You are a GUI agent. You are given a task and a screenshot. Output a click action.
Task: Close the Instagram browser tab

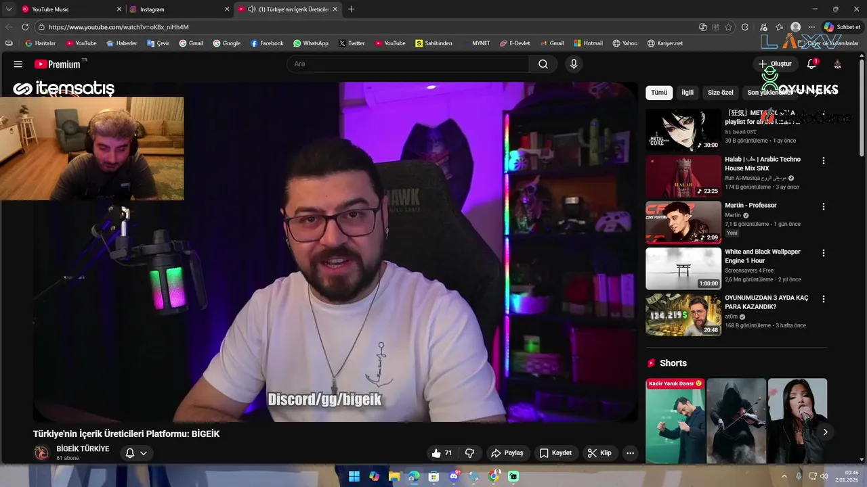pos(226,9)
